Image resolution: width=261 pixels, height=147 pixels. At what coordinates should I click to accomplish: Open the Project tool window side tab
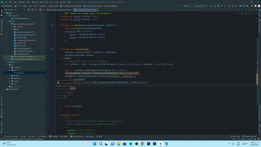pyautogui.click(x=2, y=12)
